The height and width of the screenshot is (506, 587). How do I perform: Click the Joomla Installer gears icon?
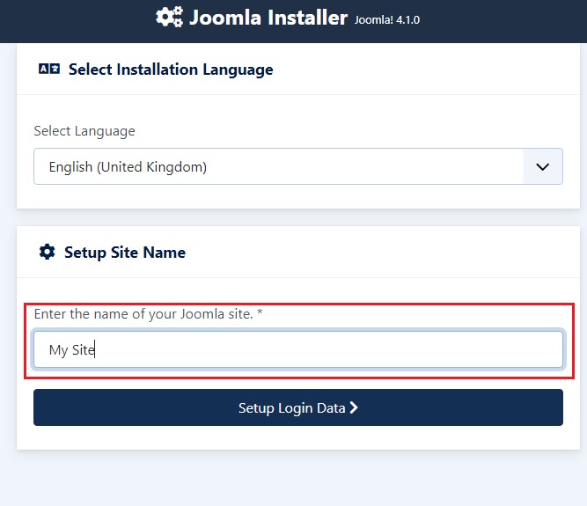[170, 17]
